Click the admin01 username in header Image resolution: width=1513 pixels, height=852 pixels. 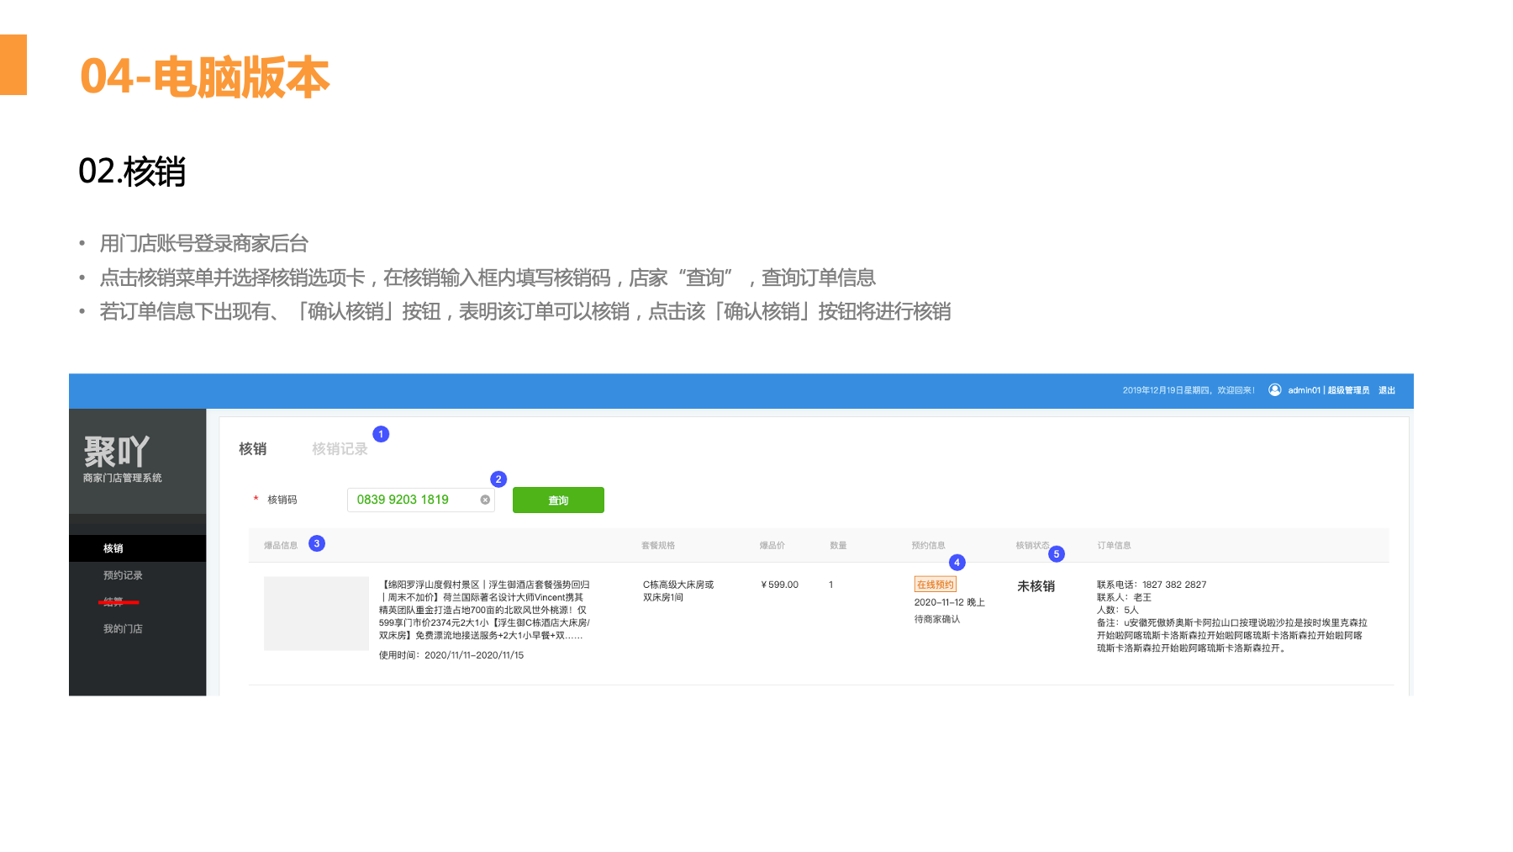(x=1304, y=390)
